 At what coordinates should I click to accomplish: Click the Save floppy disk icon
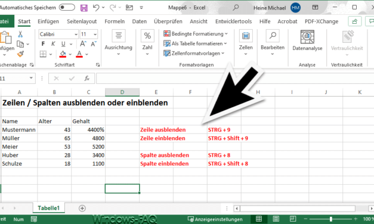tap(84, 8)
